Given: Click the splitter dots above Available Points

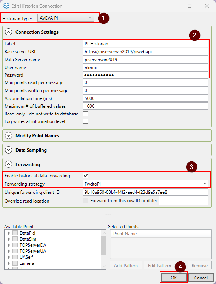Looking at the screenshot, I should coord(108,215).
